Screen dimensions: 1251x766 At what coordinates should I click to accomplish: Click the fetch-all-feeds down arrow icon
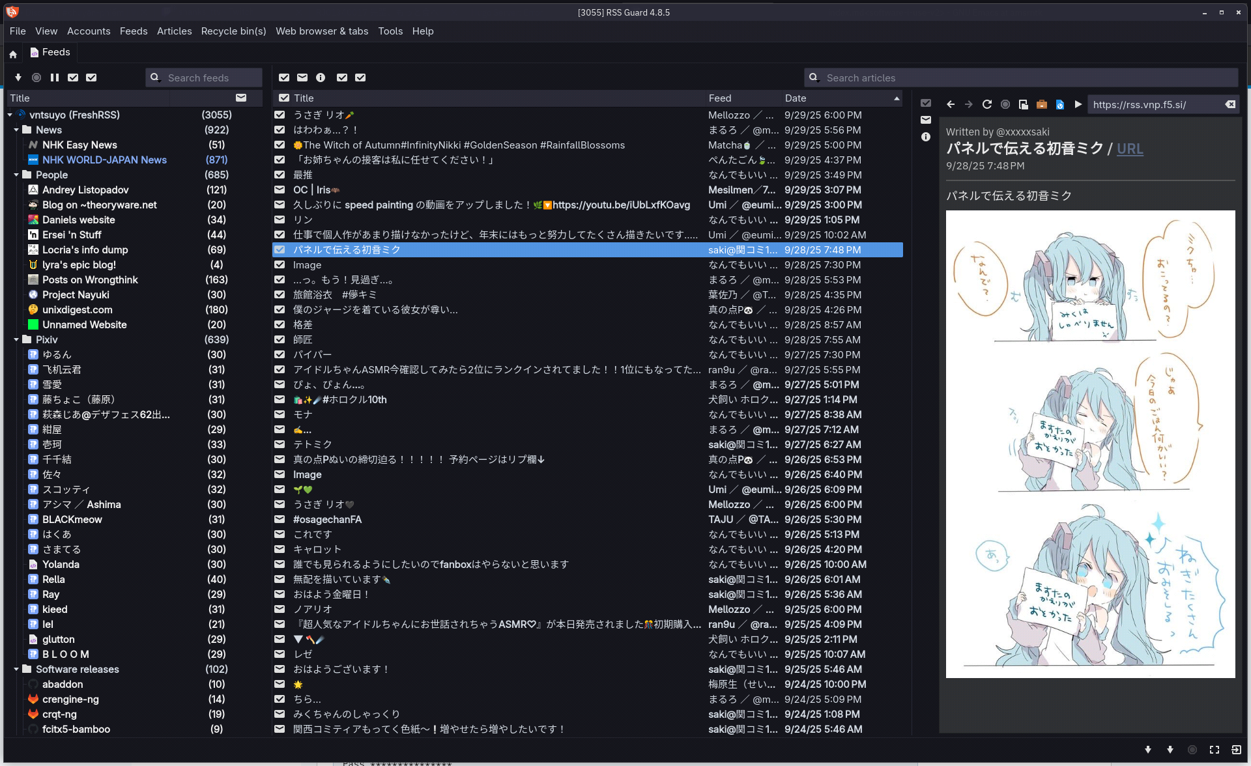click(x=18, y=78)
